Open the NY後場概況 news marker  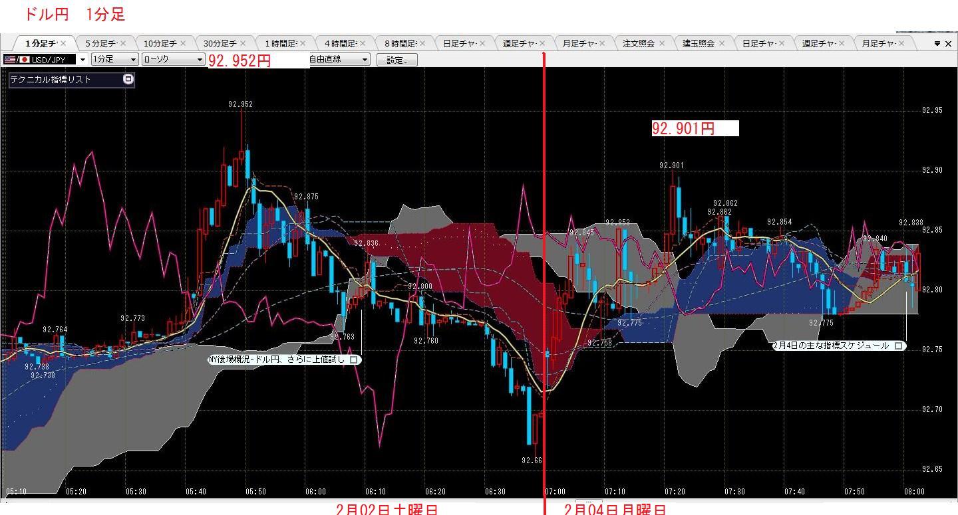284,360
